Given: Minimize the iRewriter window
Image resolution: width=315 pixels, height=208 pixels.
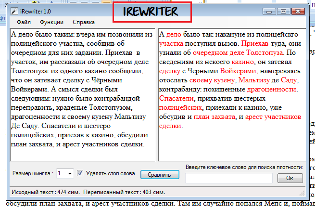Looking at the screenshot, I should click(x=269, y=12).
